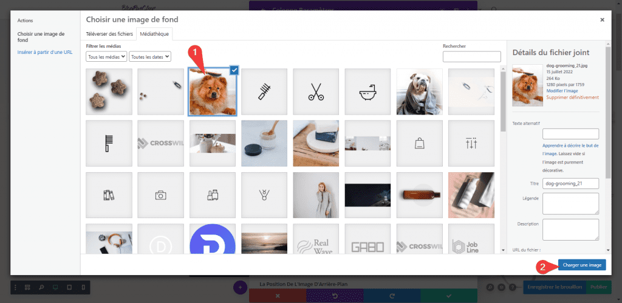Click the Titre field dog-grooming_21
This screenshot has height=303, width=622.
pos(570,184)
